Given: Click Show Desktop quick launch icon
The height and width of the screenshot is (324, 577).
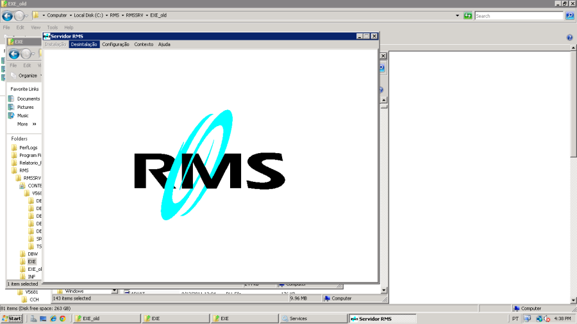Looking at the screenshot, I should coord(43,319).
